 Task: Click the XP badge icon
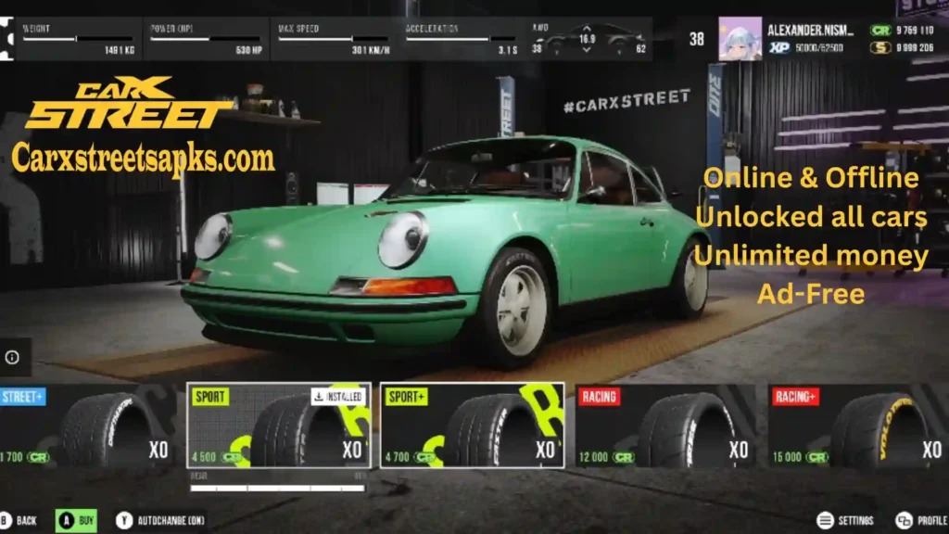click(x=778, y=47)
